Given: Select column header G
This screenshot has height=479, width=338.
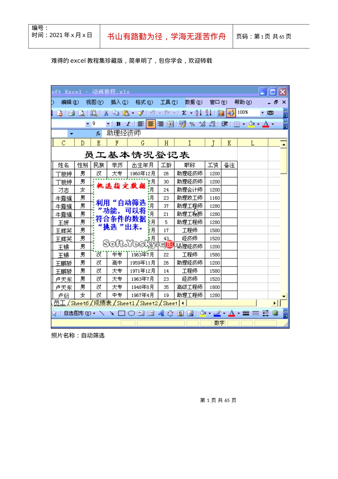Looking at the screenshot, I should click(143, 143).
